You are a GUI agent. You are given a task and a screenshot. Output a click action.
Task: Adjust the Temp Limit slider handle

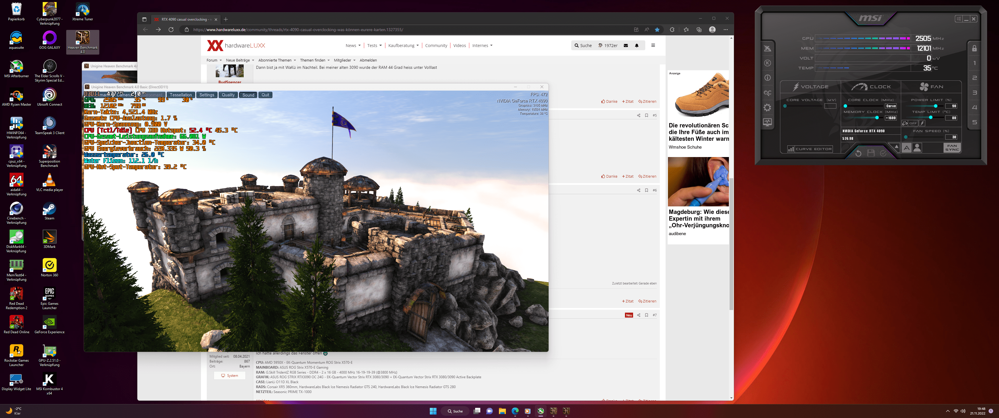tap(930, 118)
